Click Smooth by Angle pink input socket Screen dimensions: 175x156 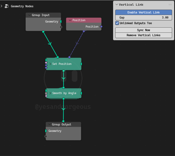pyautogui.click(x=46, y=96)
